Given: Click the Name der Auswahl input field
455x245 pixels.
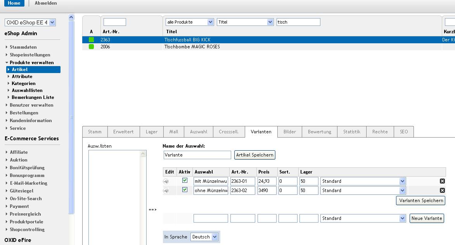Looking at the screenshot, I should point(197,155).
